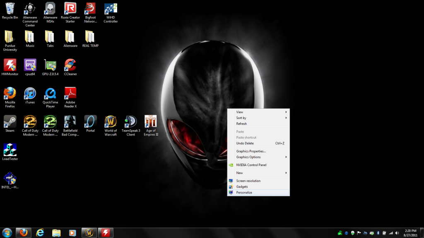Select the REAL TEMP folder
The width and height of the screenshot is (424, 238).
[90, 39]
